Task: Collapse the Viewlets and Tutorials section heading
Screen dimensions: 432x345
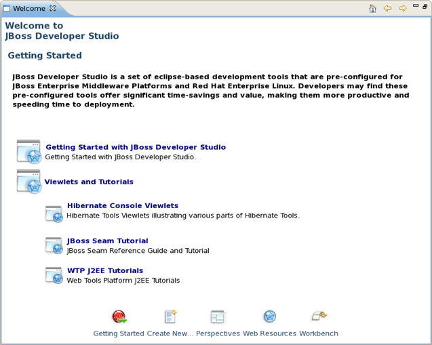Action: point(89,182)
